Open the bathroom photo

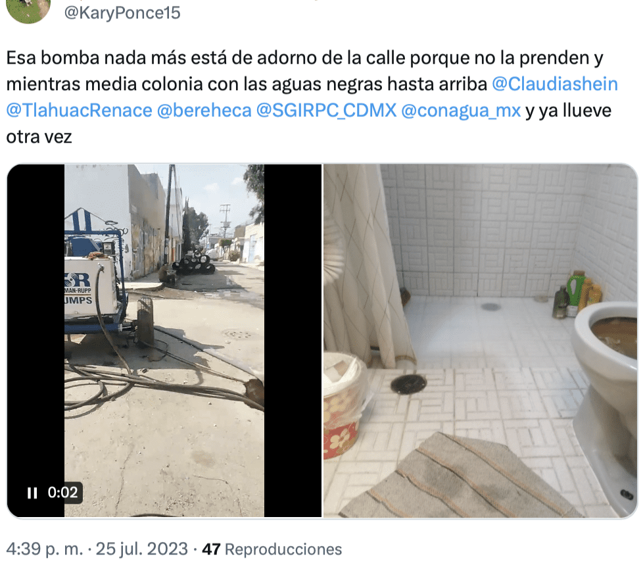pos(481,341)
